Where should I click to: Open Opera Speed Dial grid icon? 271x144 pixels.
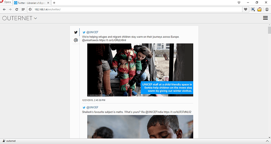pos(23,9)
